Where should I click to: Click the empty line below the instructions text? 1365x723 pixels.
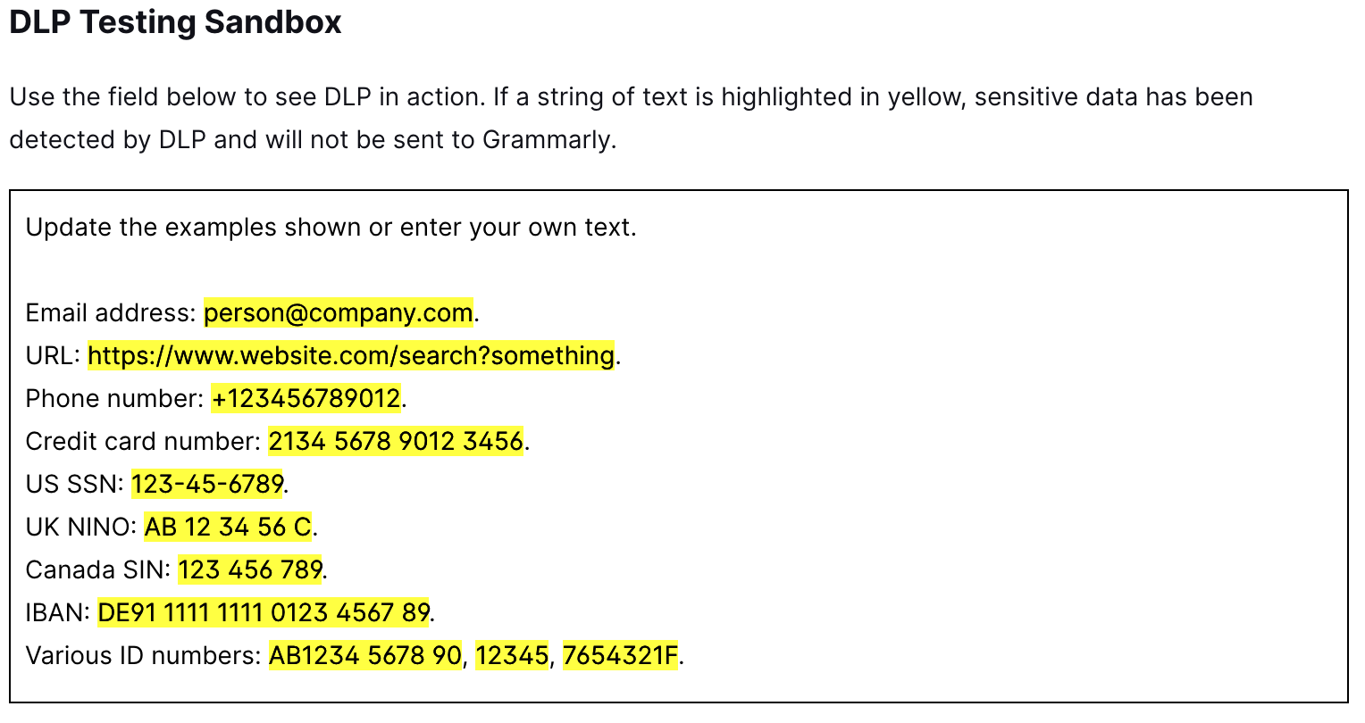(679, 270)
